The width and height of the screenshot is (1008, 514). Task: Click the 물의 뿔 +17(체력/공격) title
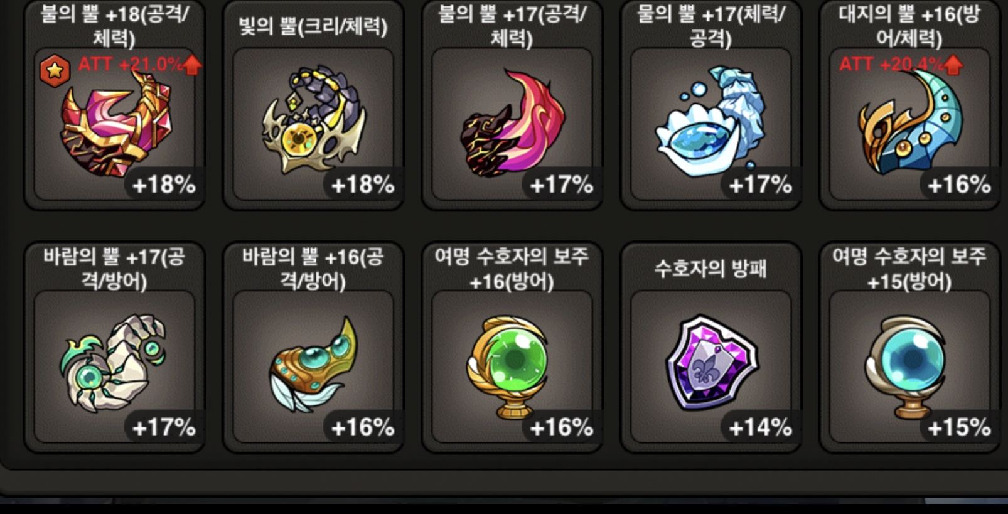coord(710,26)
